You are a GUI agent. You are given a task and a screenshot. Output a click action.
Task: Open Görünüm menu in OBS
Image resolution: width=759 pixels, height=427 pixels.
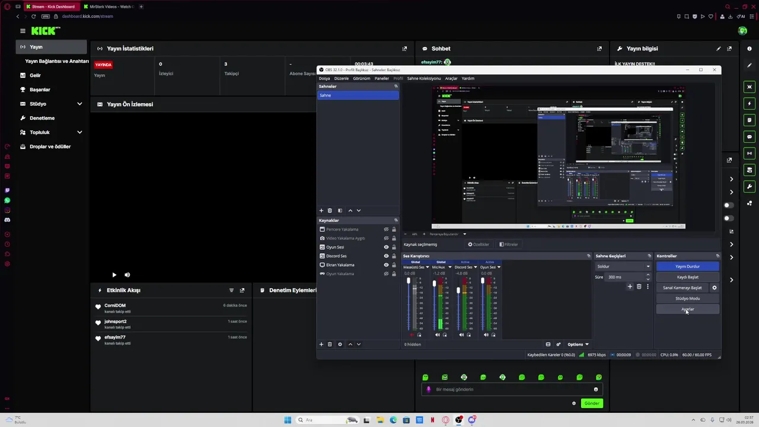[362, 78]
